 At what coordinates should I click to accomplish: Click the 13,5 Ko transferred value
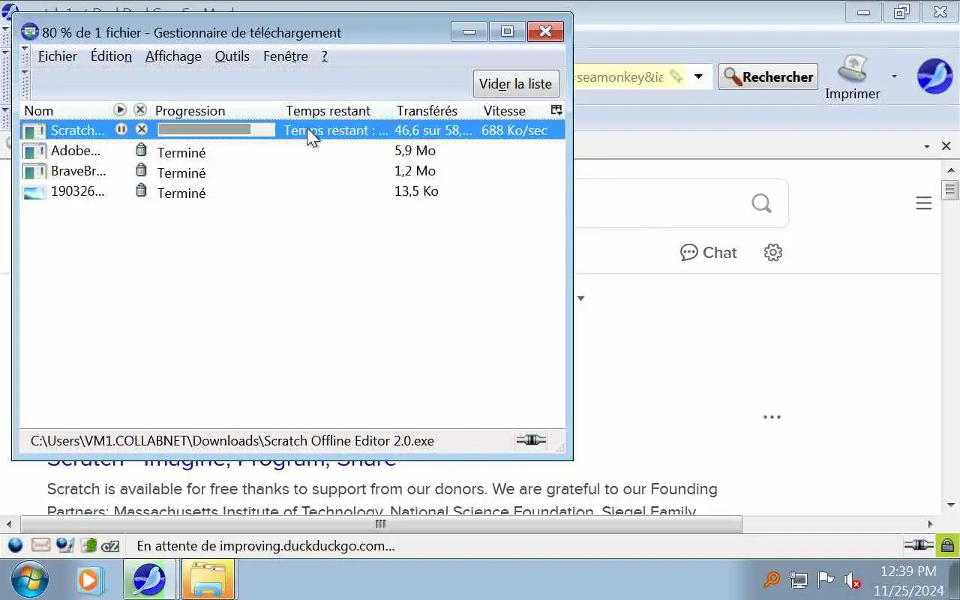click(416, 190)
